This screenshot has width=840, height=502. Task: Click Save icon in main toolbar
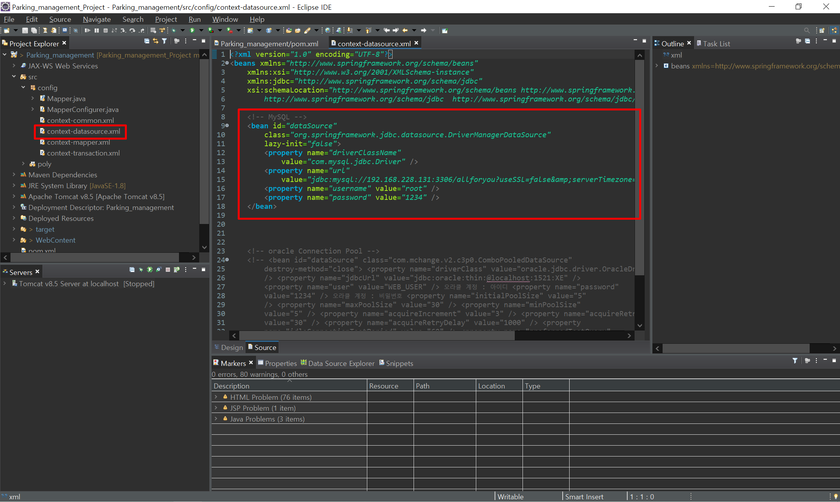point(25,30)
